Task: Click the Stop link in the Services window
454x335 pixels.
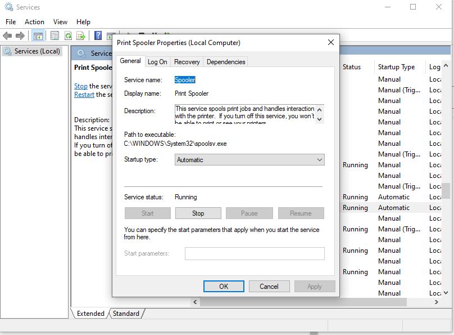Action: (81, 86)
